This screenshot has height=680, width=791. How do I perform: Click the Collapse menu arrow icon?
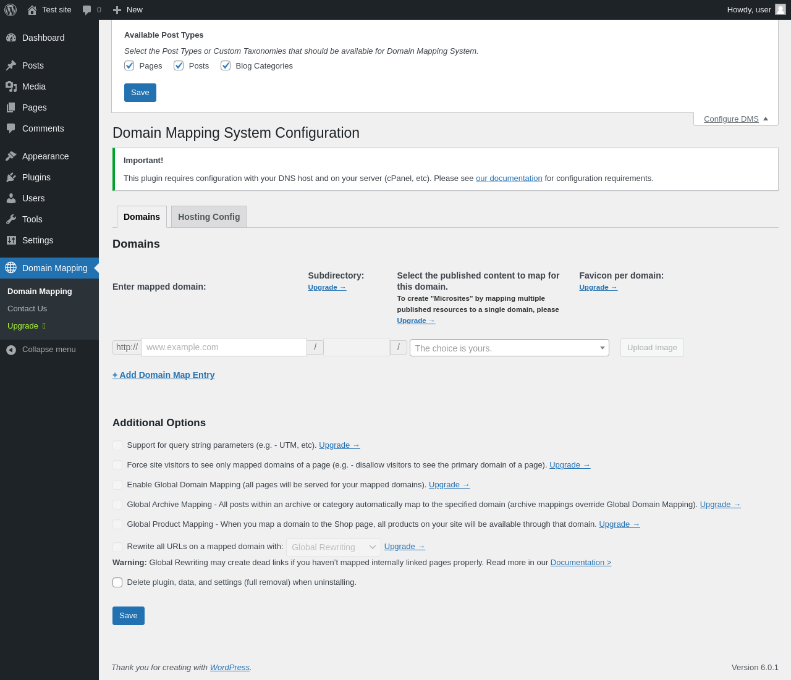point(11,350)
